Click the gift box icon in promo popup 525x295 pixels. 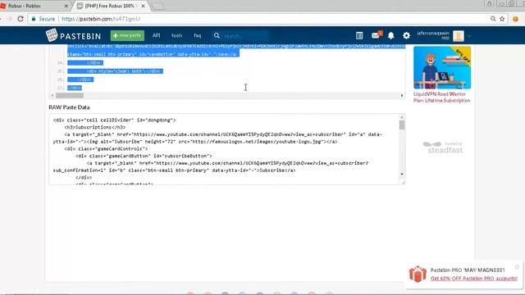coord(418,274)
